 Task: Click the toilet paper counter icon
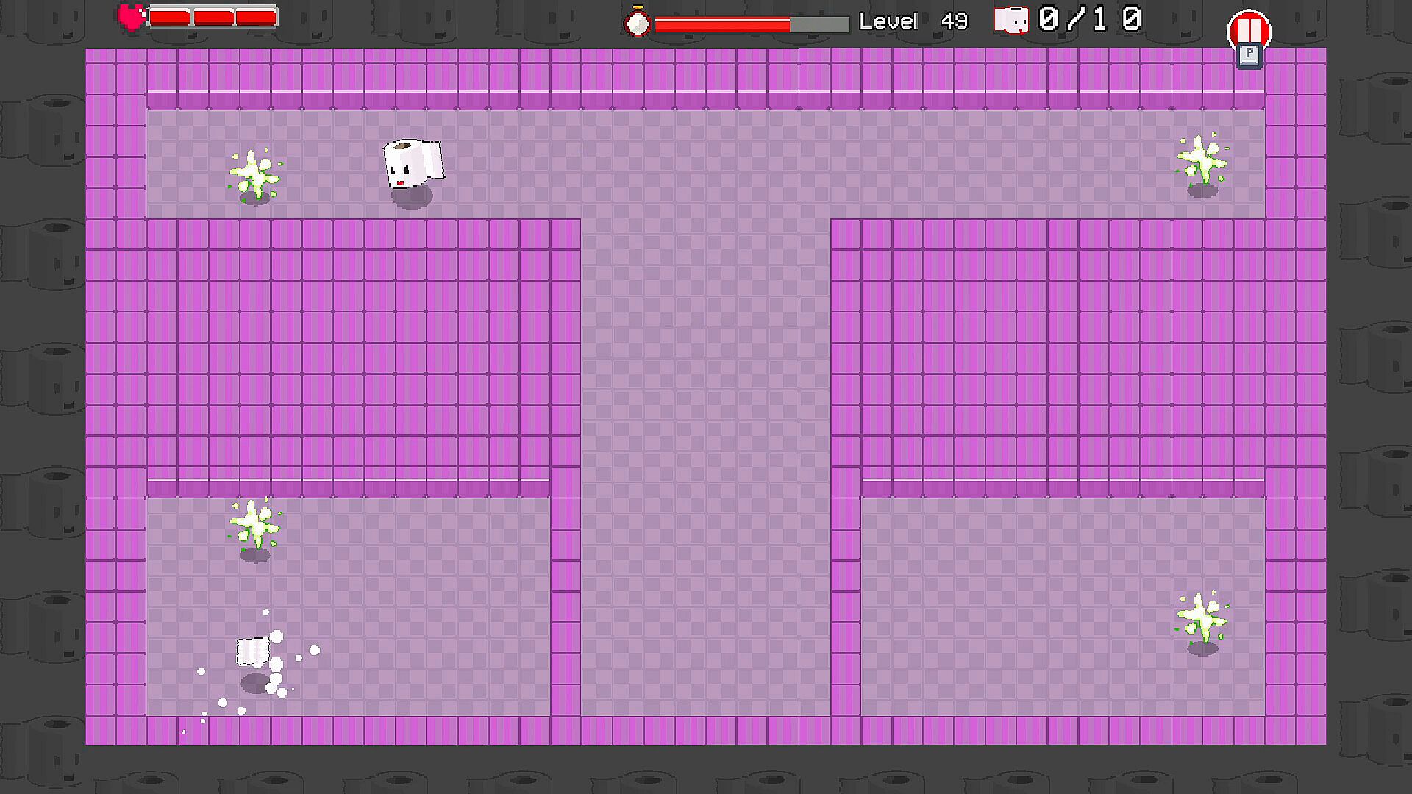[x=1010, y=20]
